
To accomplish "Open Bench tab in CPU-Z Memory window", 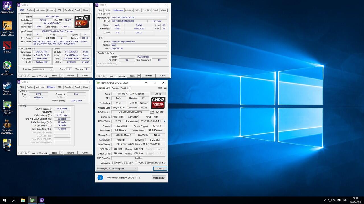I will click(x=78, y=87).
